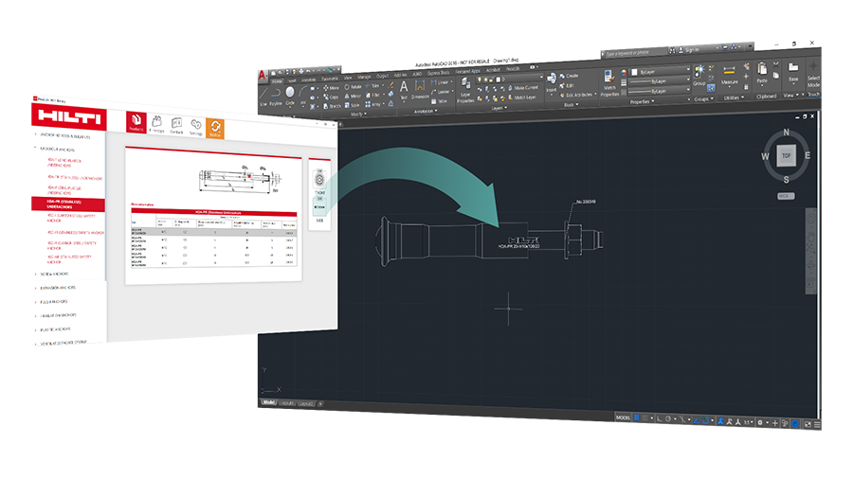This screenshot has height=479, width=853.
Task: Click the WCS label under ViewCube
Action: pos(786,196)
